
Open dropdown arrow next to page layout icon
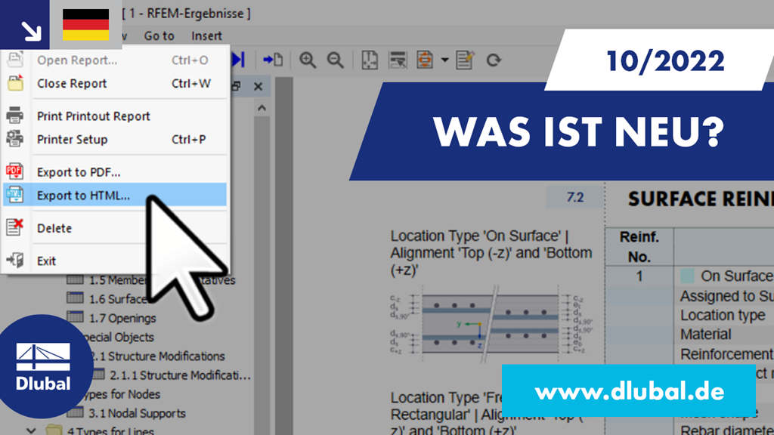444,60
